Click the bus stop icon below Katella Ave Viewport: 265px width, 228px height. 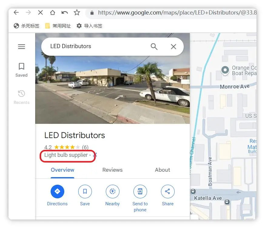[227, 202]
